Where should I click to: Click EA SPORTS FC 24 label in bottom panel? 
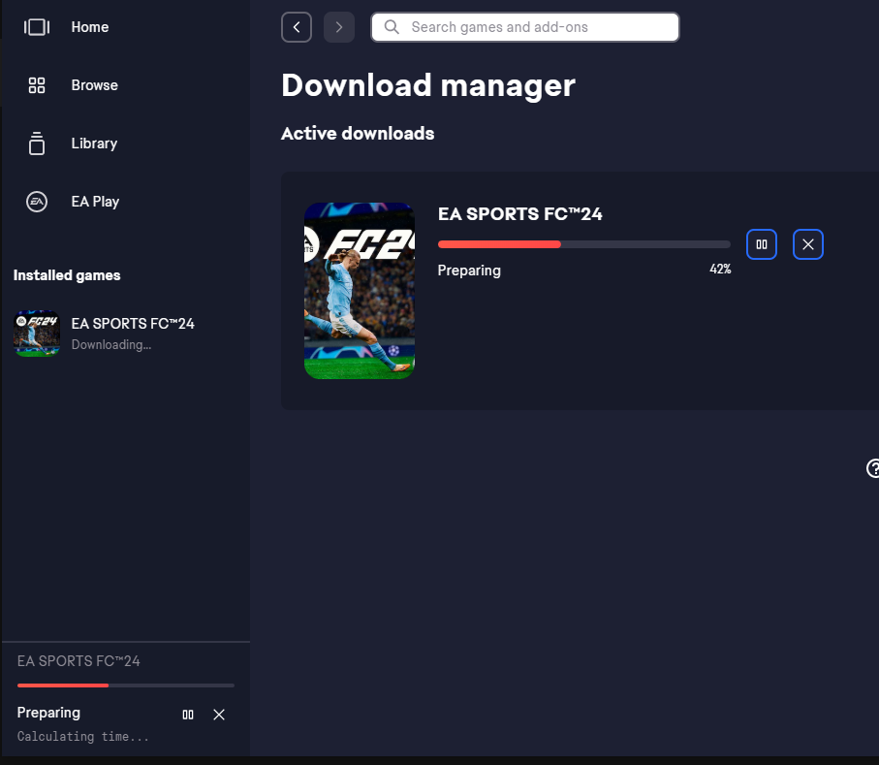coord(78,661)
